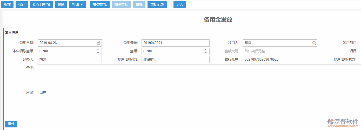Screen dimensions: 361x130
Task: Click into the 备注 text area
Action: coord(197,75)
